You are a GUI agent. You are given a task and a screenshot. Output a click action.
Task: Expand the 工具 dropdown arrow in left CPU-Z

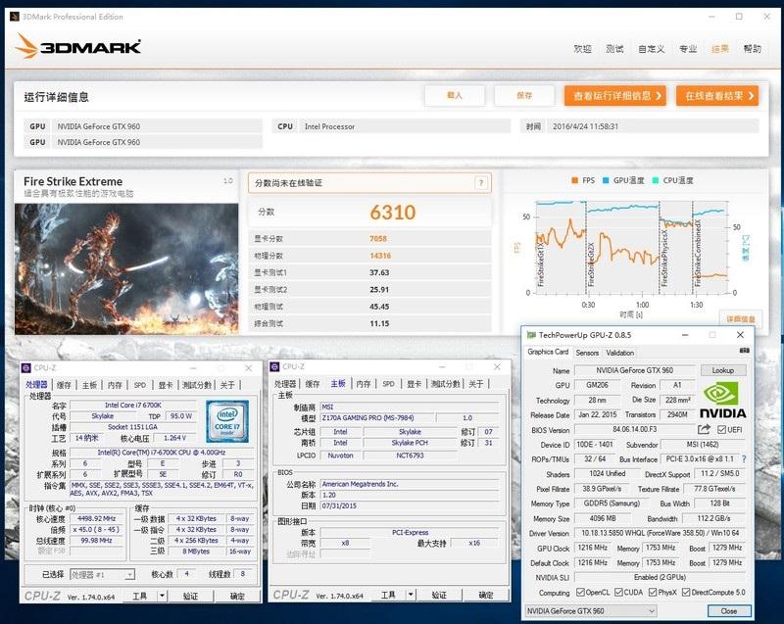[x=162, y=596]
